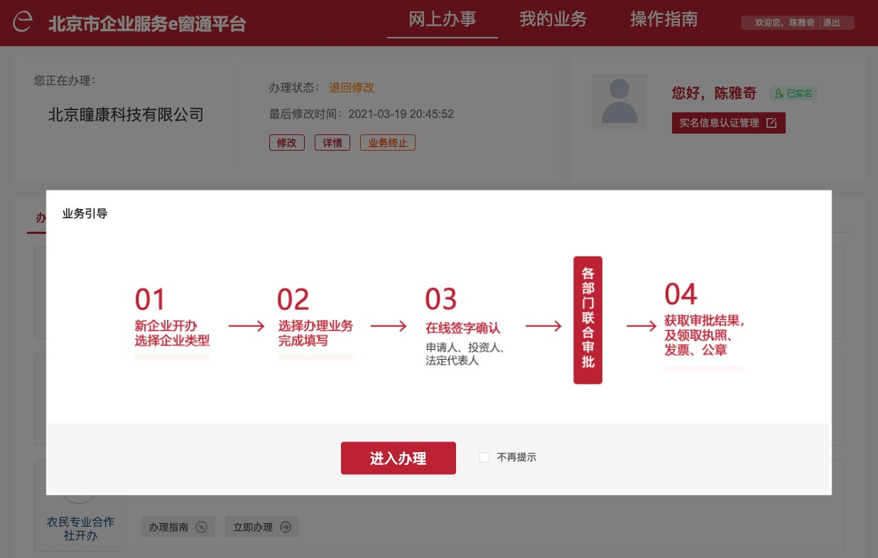Click the external-link icon on 实名信息认证管理
The image size is (878, 558).
[771, 123]
